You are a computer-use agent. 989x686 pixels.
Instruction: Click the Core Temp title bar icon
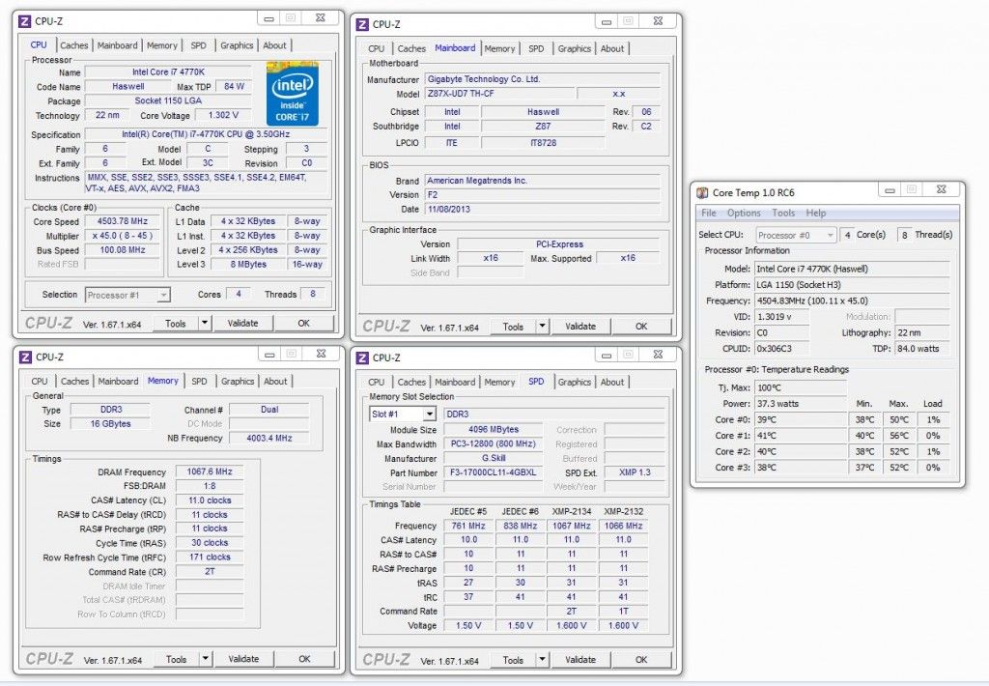click(x=702, y=192)
